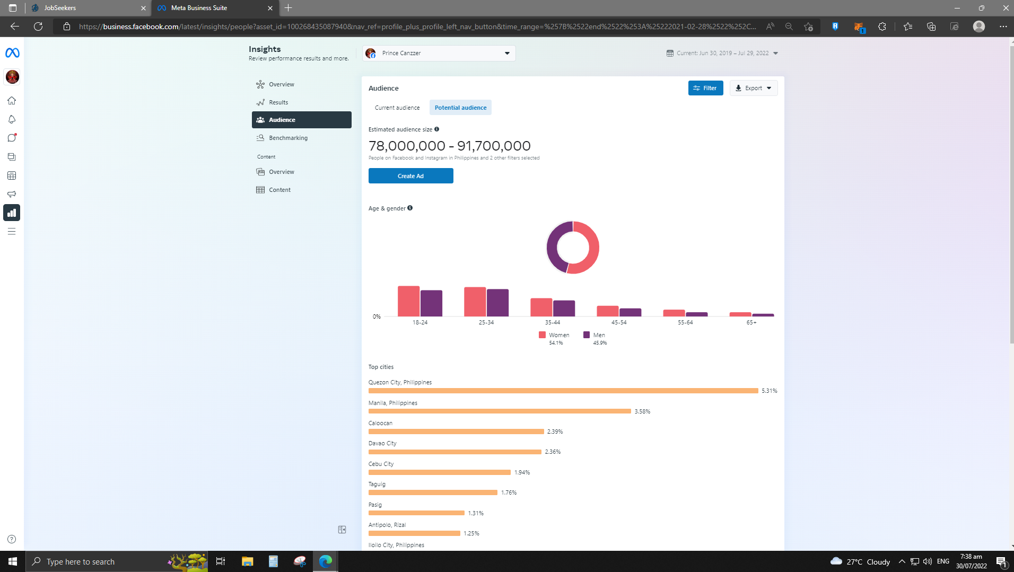Open the Bitwarden extension icon

835,27
